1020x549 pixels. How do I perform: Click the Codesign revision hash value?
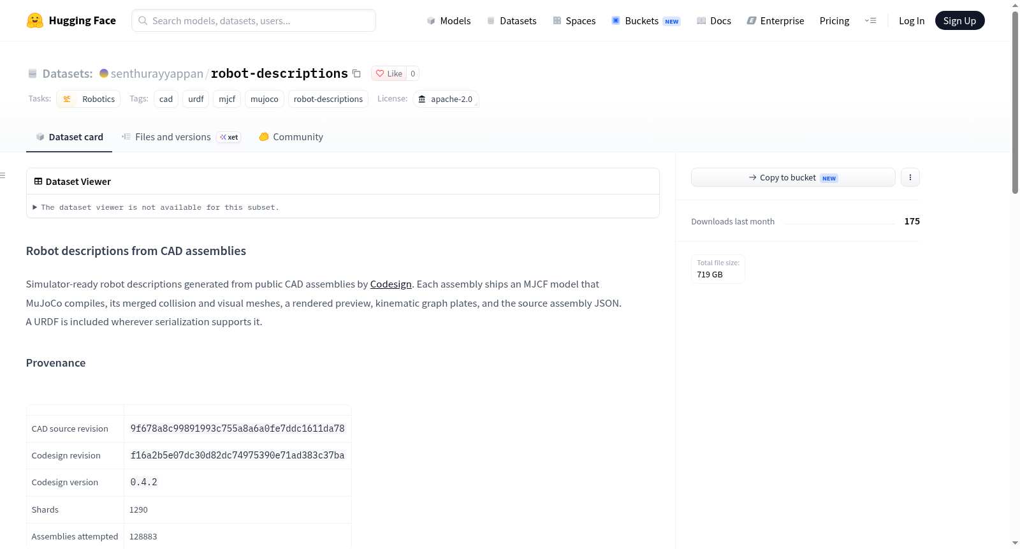(238, 455)
